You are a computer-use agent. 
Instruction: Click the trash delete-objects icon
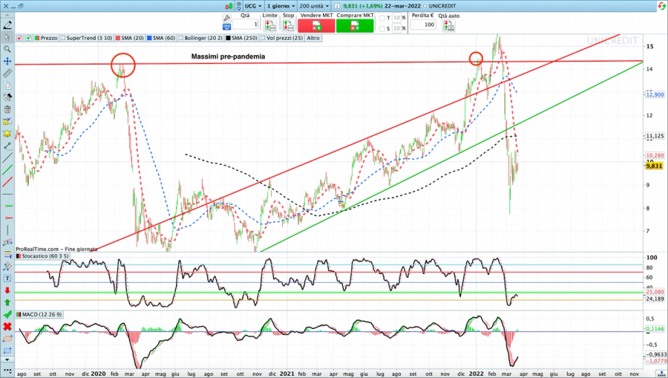[7, 109]
